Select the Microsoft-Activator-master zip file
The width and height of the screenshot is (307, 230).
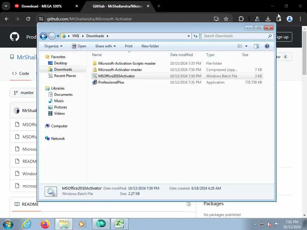[120, 69]
